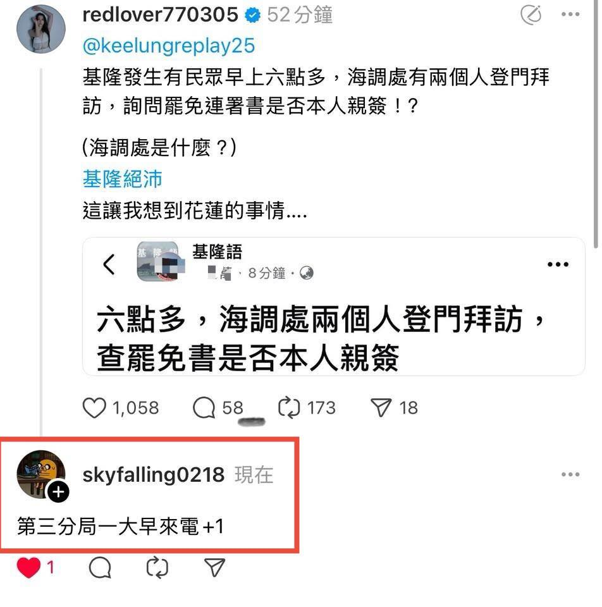Open more options for redlover770305's post
602x607 pixels.
click(570, 15)
